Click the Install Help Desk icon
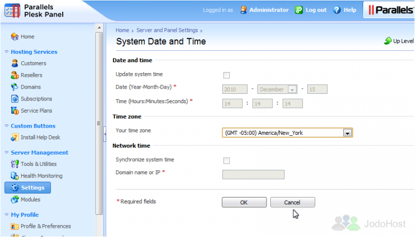Image resolution: width=415 pixels, height=237 pixels. tap(15, 137)
